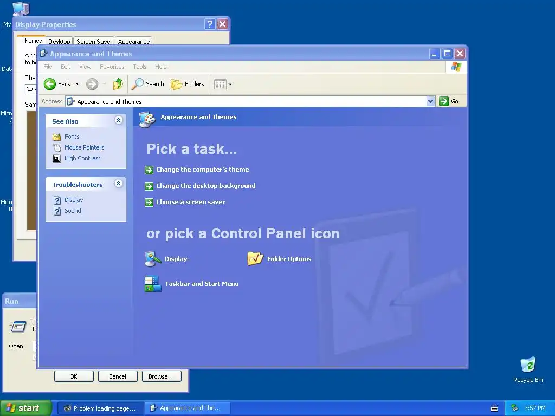555x416 pixels.
Task: Open the Favorites menu
Action: (x=112, y=67)
